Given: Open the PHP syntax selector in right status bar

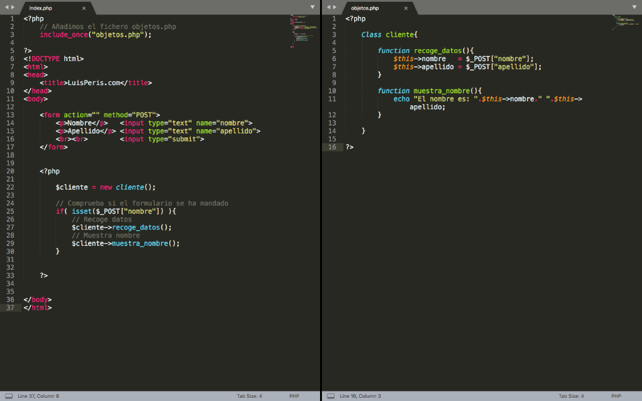Looking at the screenshot, I should coord(615,395).
